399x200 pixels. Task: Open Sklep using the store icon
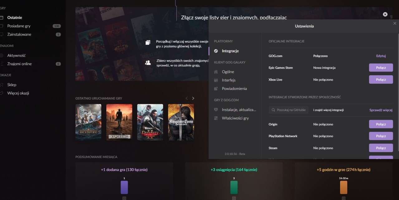coord(2,85)
